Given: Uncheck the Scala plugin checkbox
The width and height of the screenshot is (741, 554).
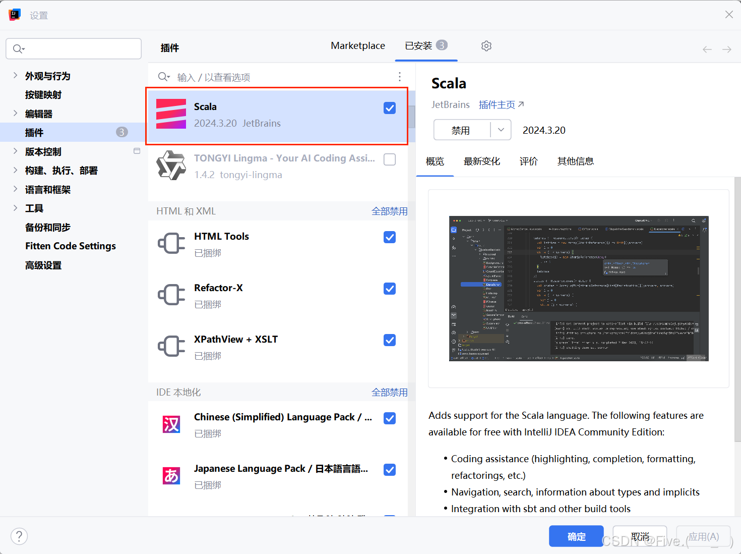Looking at the screenshot, I should [390, 108].
